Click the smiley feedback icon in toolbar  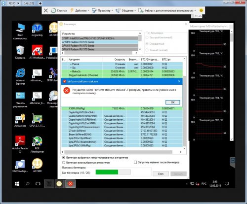201,10
